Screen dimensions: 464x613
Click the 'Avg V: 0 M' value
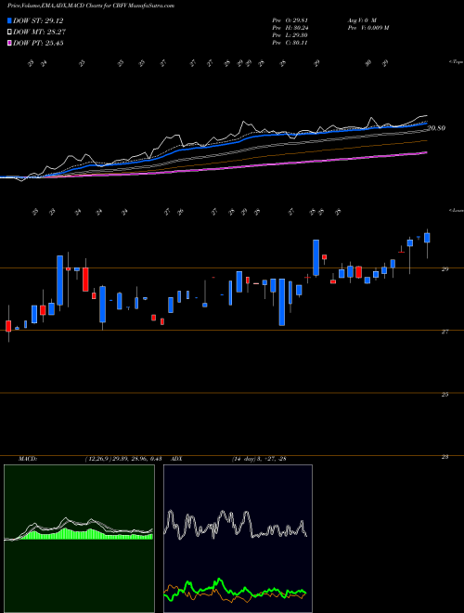tap(361, 20)
